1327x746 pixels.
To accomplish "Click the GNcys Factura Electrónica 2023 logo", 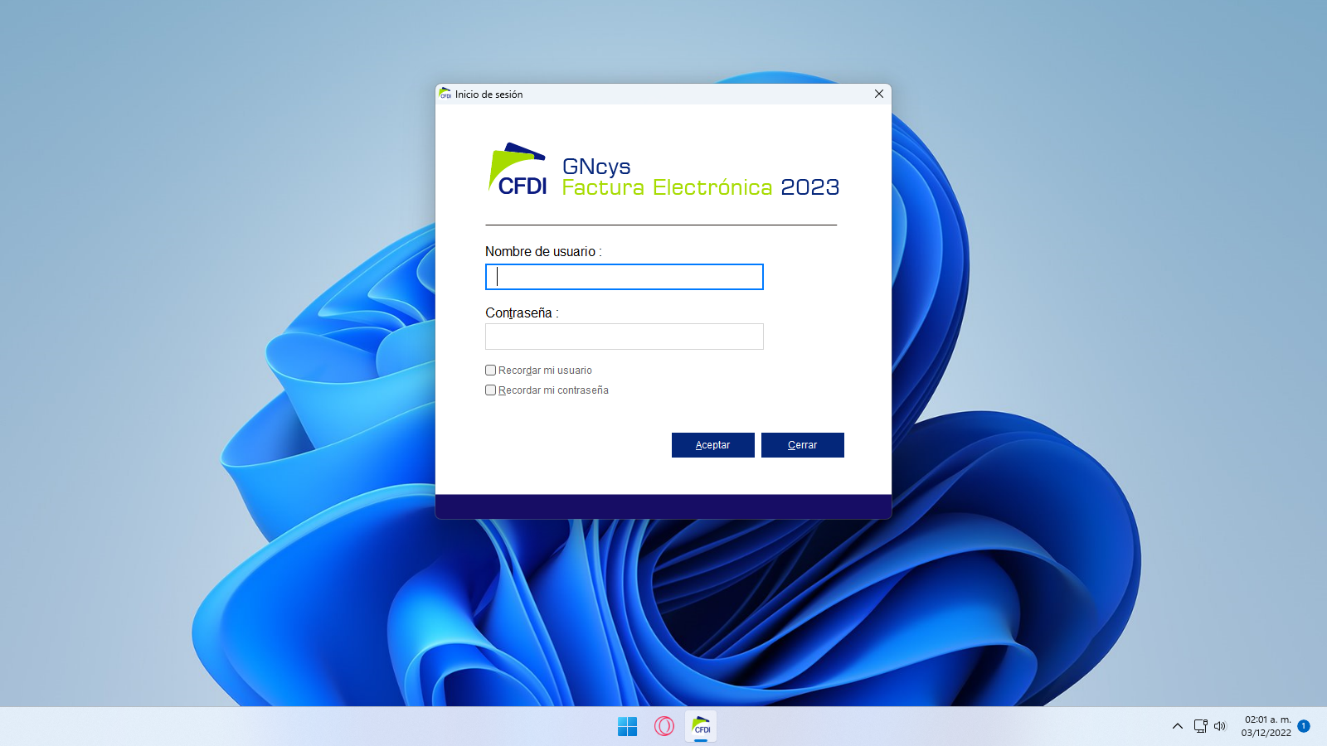I will (663, 171).
